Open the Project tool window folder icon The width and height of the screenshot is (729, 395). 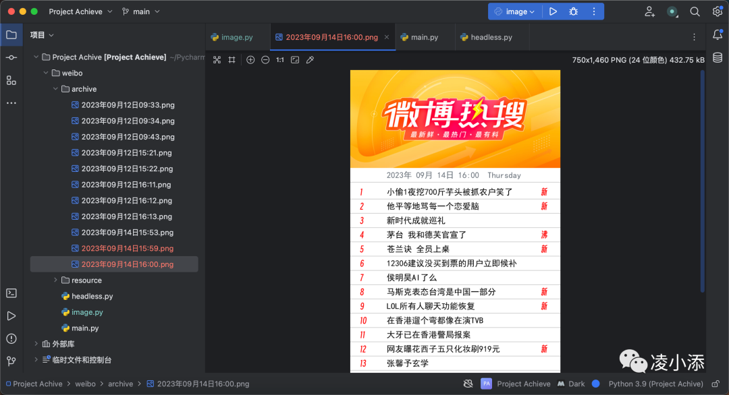11,35
